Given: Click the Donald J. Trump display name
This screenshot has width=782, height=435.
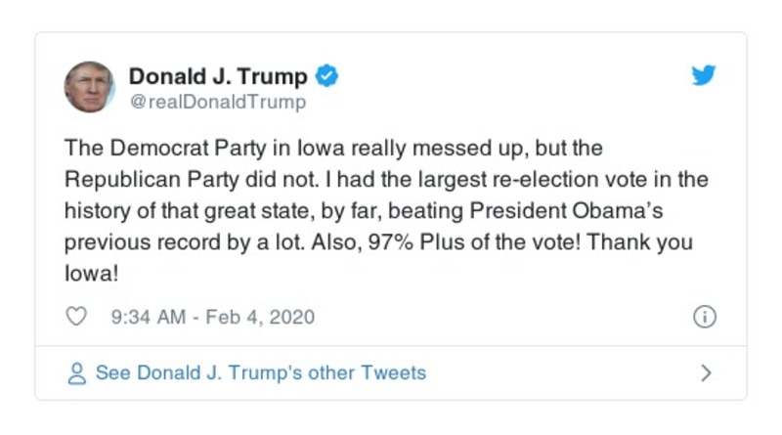Looking at the screenshot, I should 218,76.
